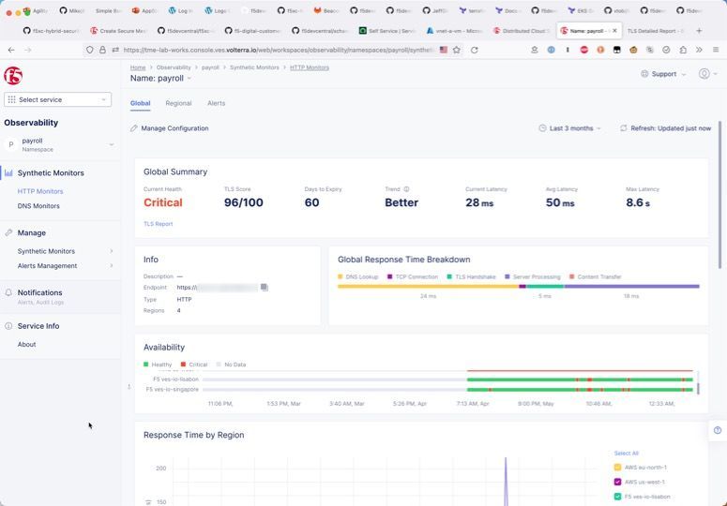Open the floating help question icon
This screenshot has width=727, height=506.
click(x=718, y=430)
